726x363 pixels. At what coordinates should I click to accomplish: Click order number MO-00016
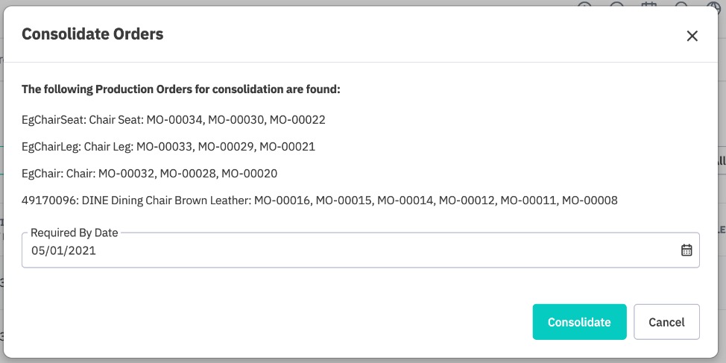pyautogui.click(x=282, y=201)
